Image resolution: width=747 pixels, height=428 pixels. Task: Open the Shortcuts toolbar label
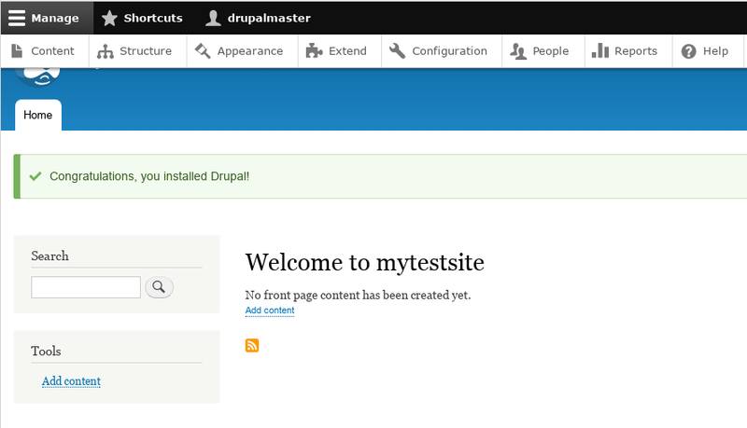click(x=153, y=18)
